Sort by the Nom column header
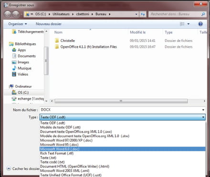Image resolution: width=210 pixels, height=177 pixels. [58, 32]
